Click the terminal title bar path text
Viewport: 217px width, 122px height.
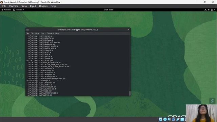[x=78, y=29]
